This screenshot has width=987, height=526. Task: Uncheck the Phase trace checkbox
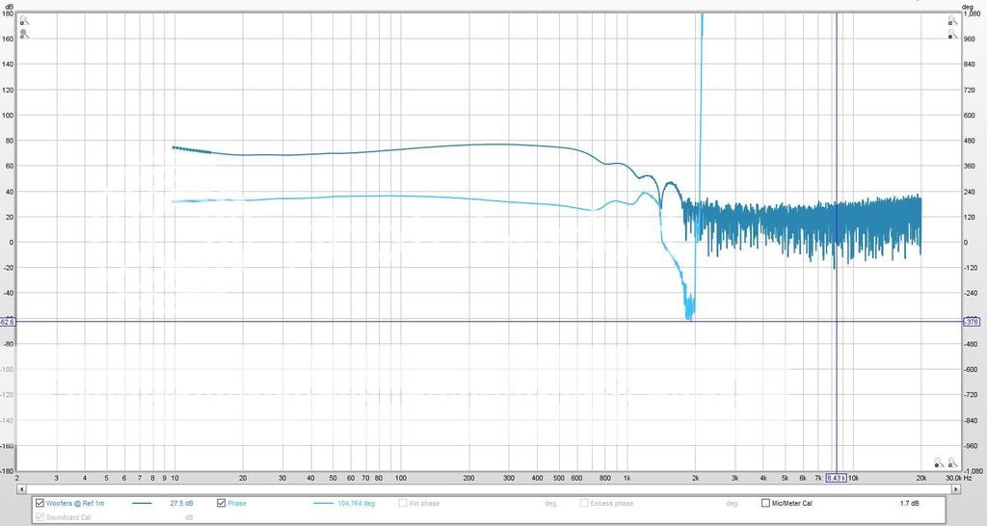(223, 503)
